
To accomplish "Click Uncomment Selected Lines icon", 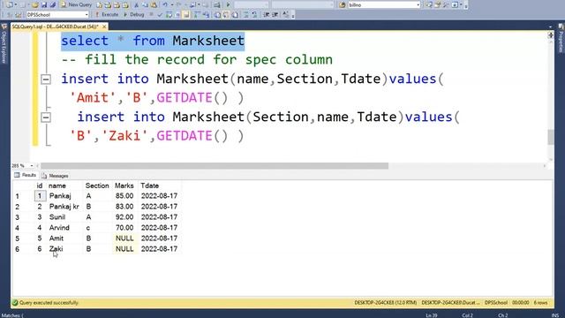I will click(x=254, y=15).
